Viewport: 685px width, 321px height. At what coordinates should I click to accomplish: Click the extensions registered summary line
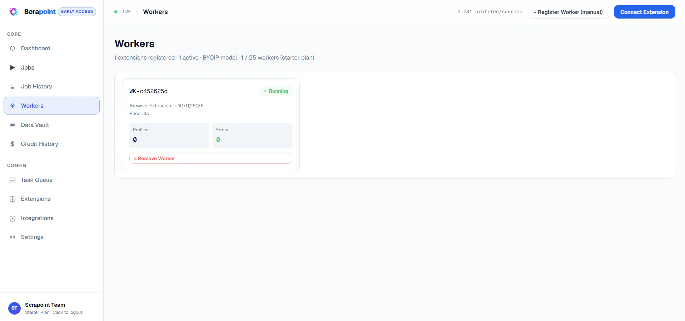pyautogui.click(x=214, y=58)
